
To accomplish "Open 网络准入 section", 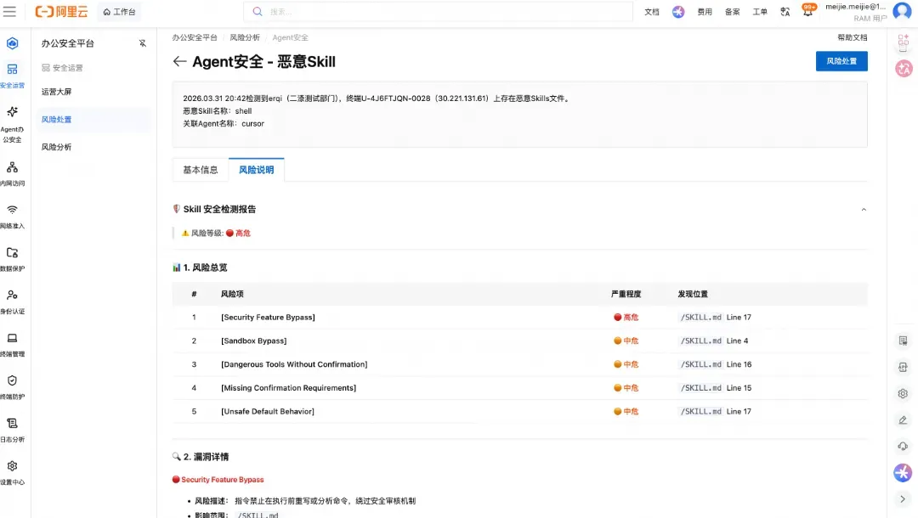I will (x=12, y=217).
